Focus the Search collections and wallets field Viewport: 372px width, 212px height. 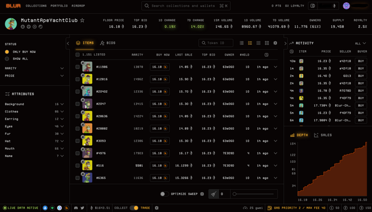click(x=186, y=6)
